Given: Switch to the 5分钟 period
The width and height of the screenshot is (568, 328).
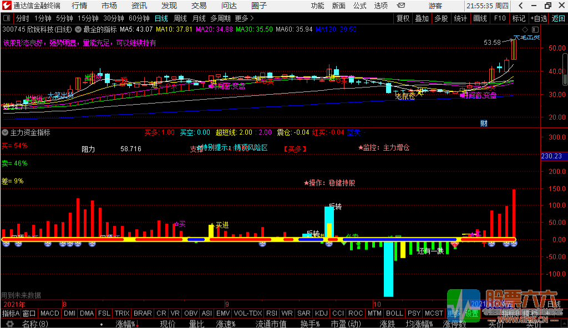Looking at the screenshot, I should [64, 18].
